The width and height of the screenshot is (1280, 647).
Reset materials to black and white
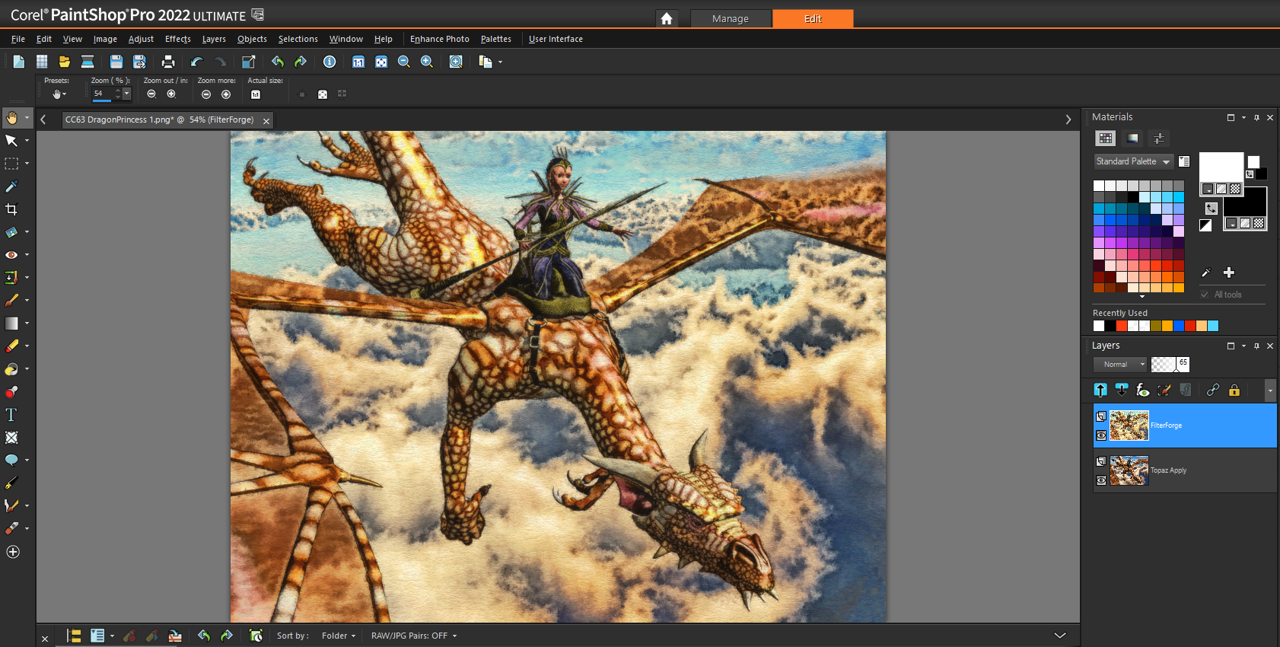coord(1205,225)
